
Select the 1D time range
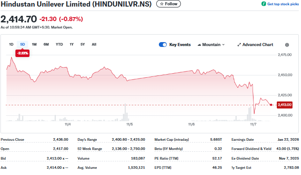(x=11, y=44)
